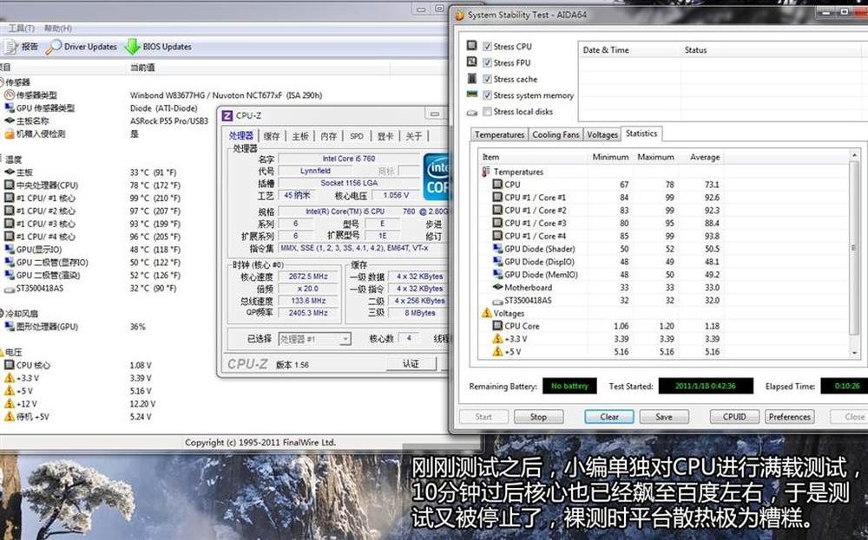Click the statistics list scroll-down arrow
The height and width of the screenshot is (540, 868).
point(855,352)
